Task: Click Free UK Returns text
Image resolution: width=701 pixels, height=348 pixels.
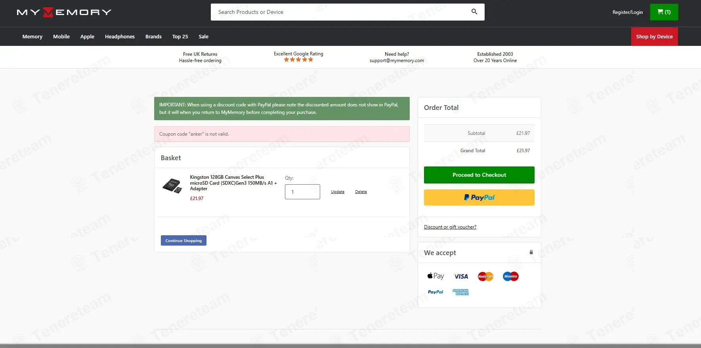Action: click(x=200, y=54)
